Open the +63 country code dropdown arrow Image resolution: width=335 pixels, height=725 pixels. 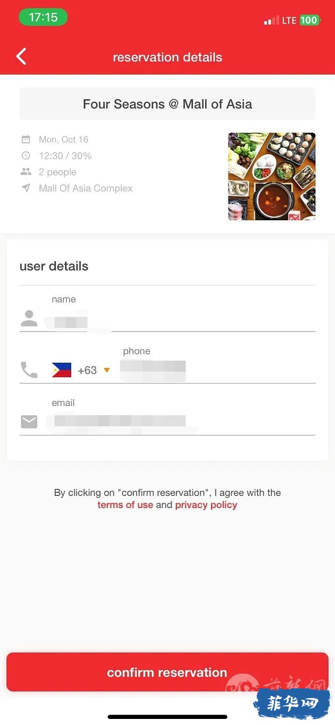[x=107, y=370]
